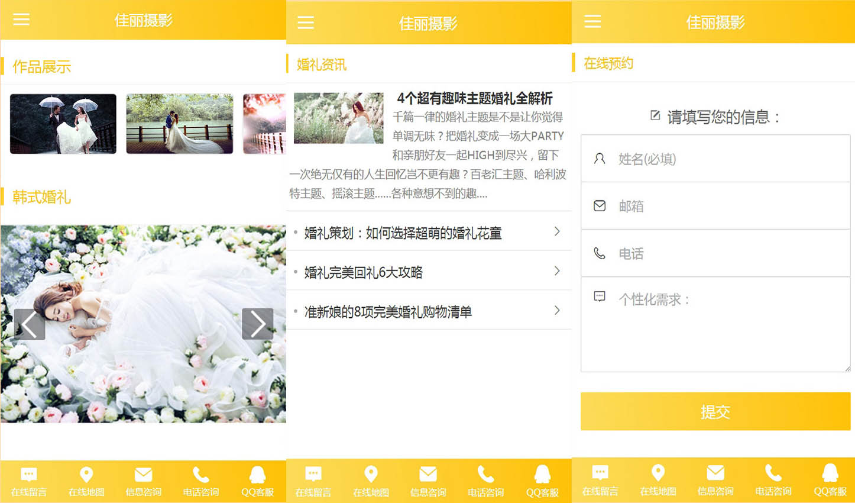Image resolution: width=855 pixels, height=503 pixels.
Task: Open the bride in flowers carousel image
Action: (143, 324)
